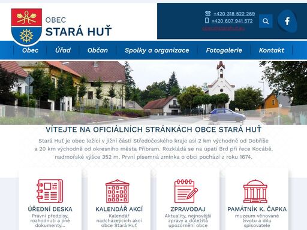This screenshot has height=230, width=307.
Task: Open the Úřad menu
Action: coord(63,50)
